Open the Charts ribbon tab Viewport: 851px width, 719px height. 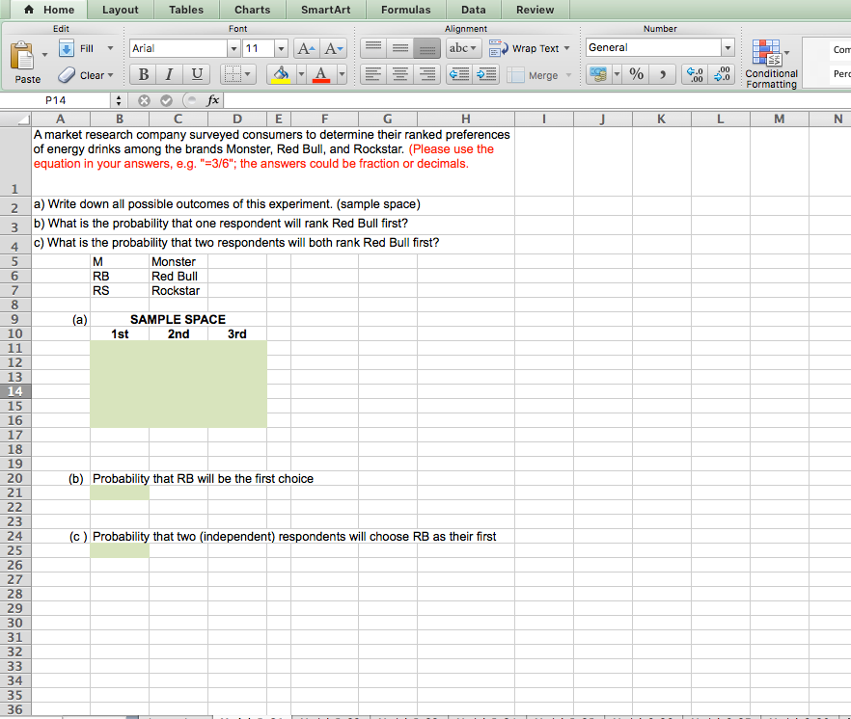point(252,9)
